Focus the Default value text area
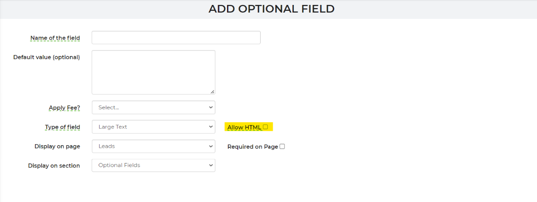Image resolution: width=537 pixels, height=202 pixels. click(x=153, y=73)
